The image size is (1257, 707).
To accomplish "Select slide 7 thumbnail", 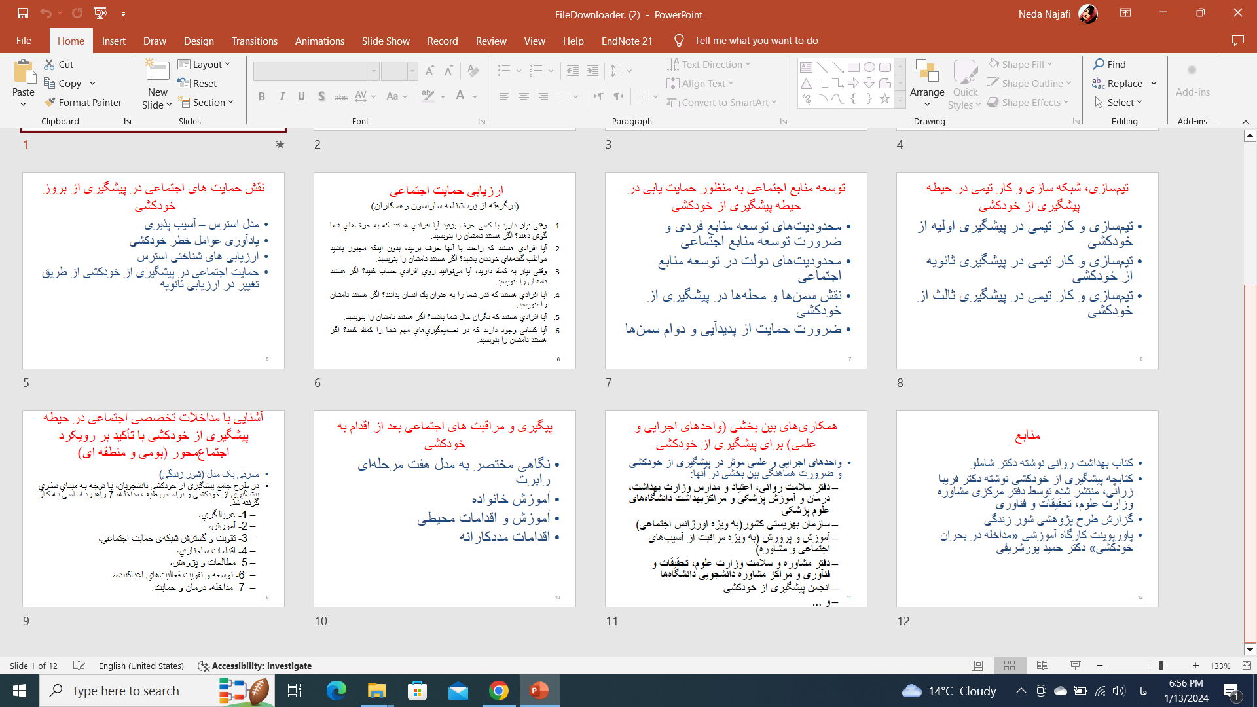I will (x=736, y=270).
